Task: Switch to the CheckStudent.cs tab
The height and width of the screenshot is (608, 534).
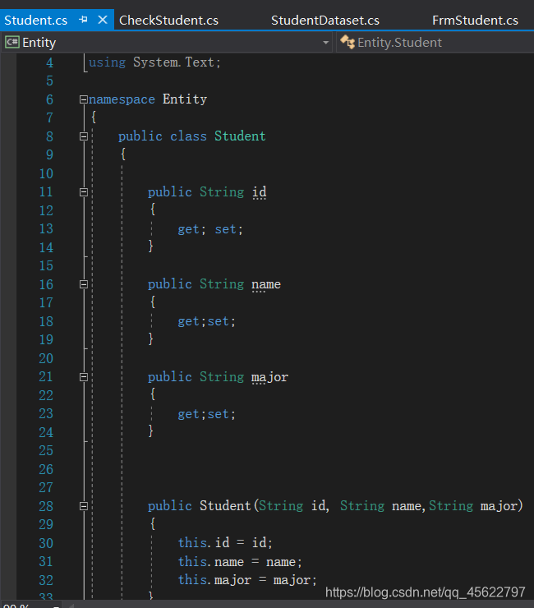Action: 168,21
